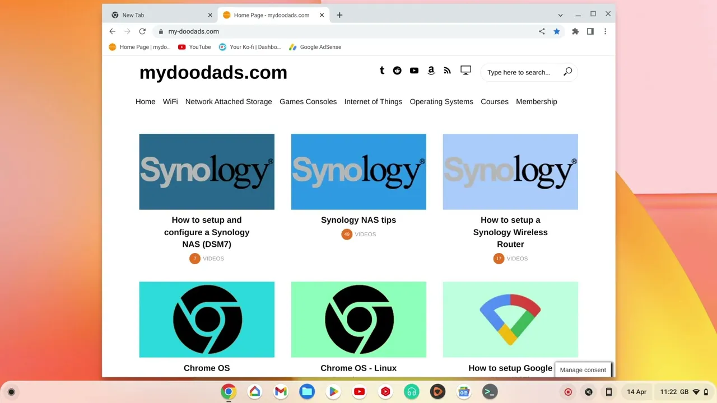This screenshot has width=717, height=403.
Task: Click the browser forward arrow
Action: (x=127, y=31)
